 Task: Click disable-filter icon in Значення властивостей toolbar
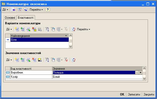[66, 60]
